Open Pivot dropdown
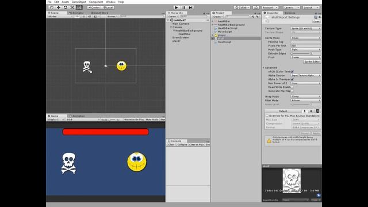 point(305,57)
